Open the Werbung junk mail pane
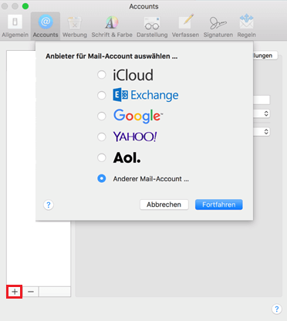The width and height of the screenshot is (287, 321). pos(75,26)
